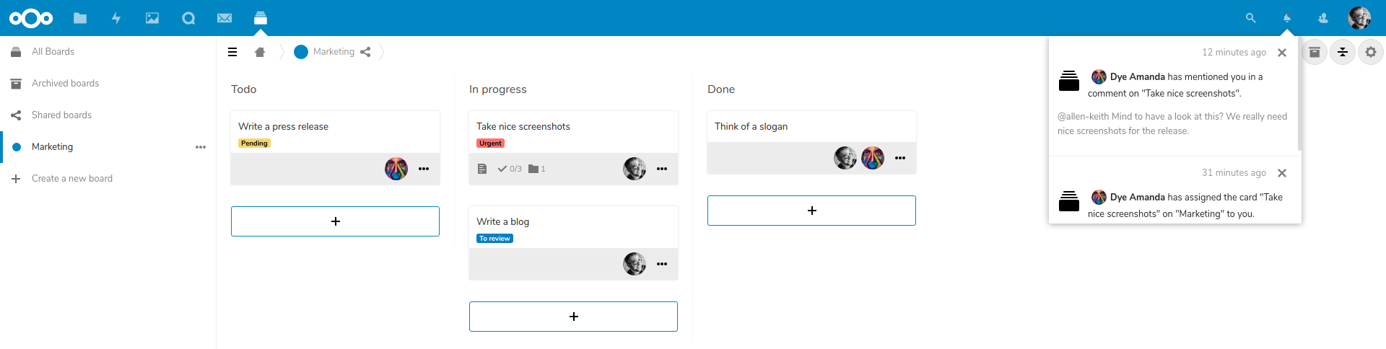Open options menu on Write a press release card
The image size is (1386, 349).
424,169
